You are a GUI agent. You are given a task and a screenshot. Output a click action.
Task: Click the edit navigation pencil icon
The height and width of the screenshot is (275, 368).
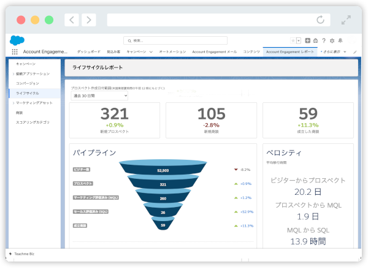pos(355,52)
